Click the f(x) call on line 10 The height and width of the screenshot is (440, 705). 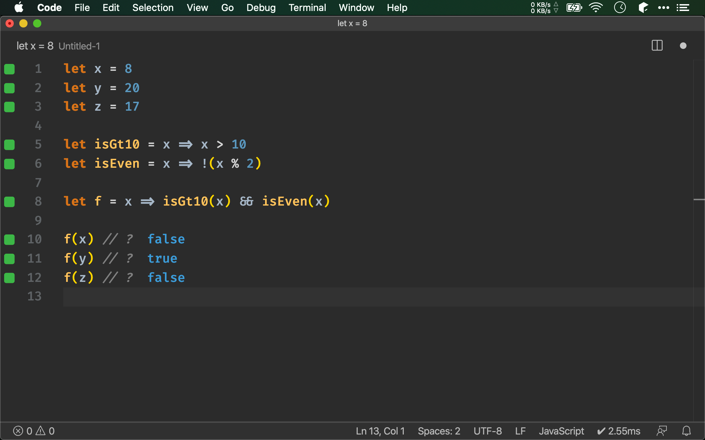[79, 239]
